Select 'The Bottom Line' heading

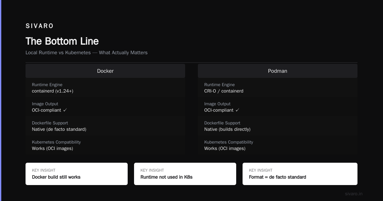pyautogui.click(x=62, y=41)
